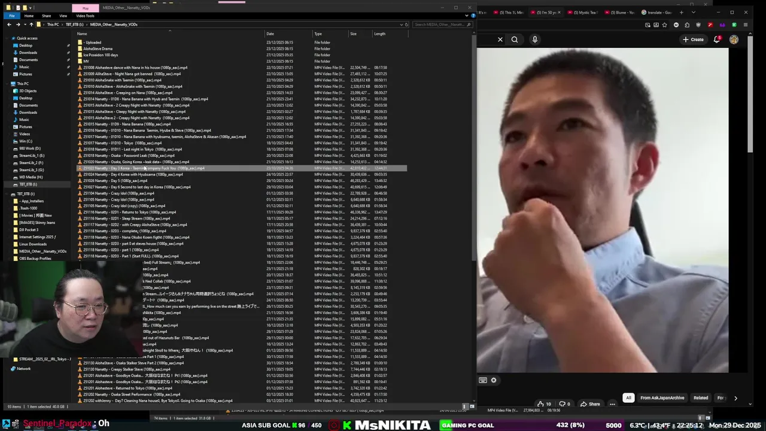Click the YouTube search magnifier icon

[x=515, y=40]
